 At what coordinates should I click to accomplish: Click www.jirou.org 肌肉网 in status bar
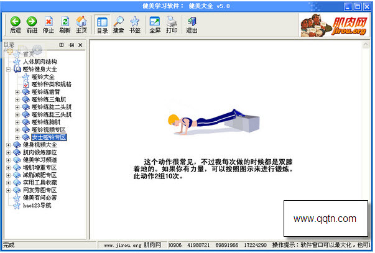132,245
